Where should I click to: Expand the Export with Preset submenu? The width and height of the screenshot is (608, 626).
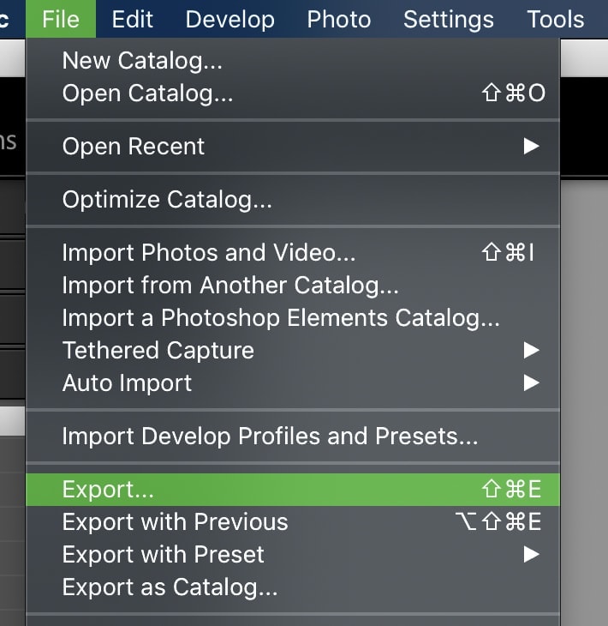293,555
